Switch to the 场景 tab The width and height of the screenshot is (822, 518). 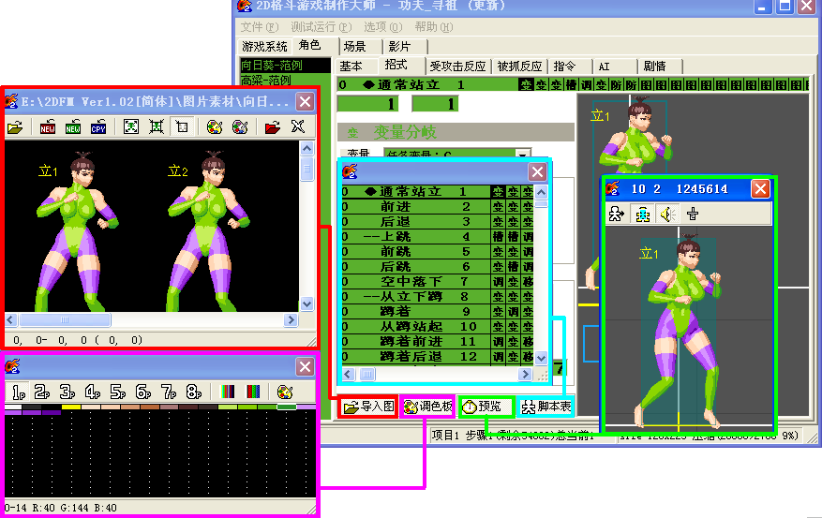(x=354, y=46)
